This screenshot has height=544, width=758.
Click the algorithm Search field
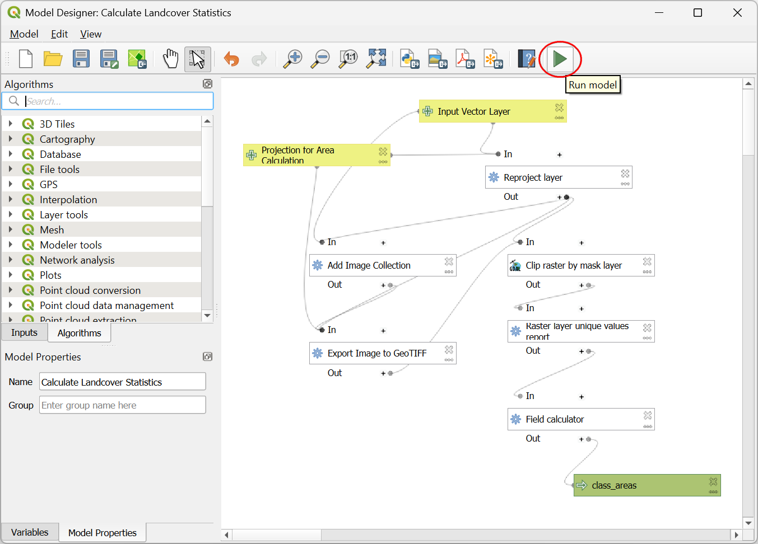click(118, 101)
